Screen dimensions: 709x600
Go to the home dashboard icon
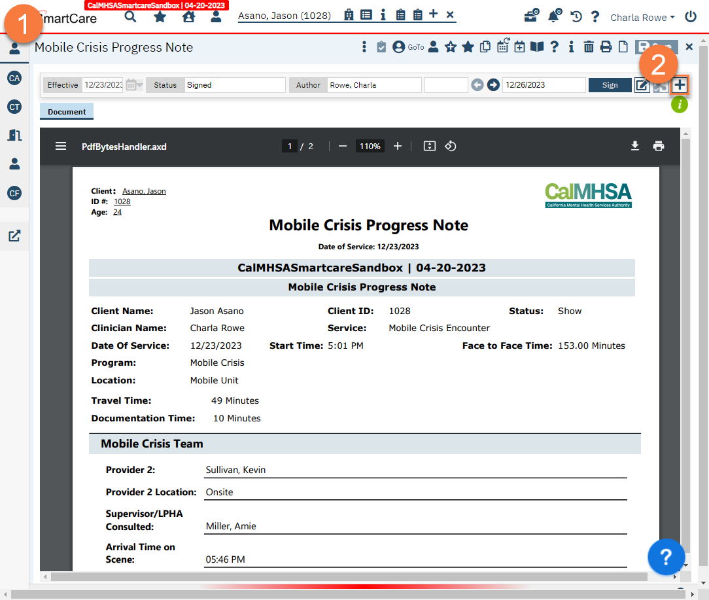pos(188,16)
